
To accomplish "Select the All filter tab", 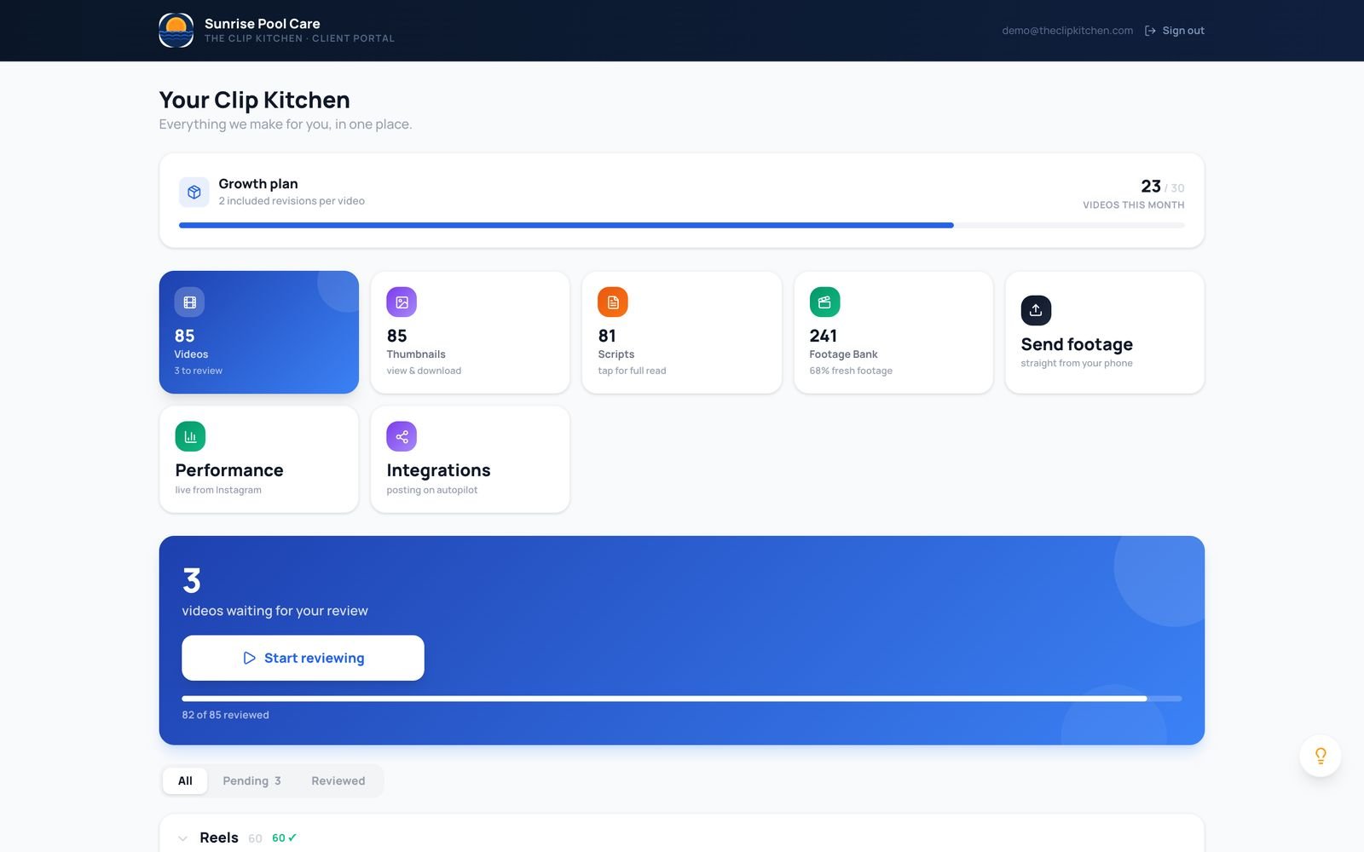I will pos(185,780).
